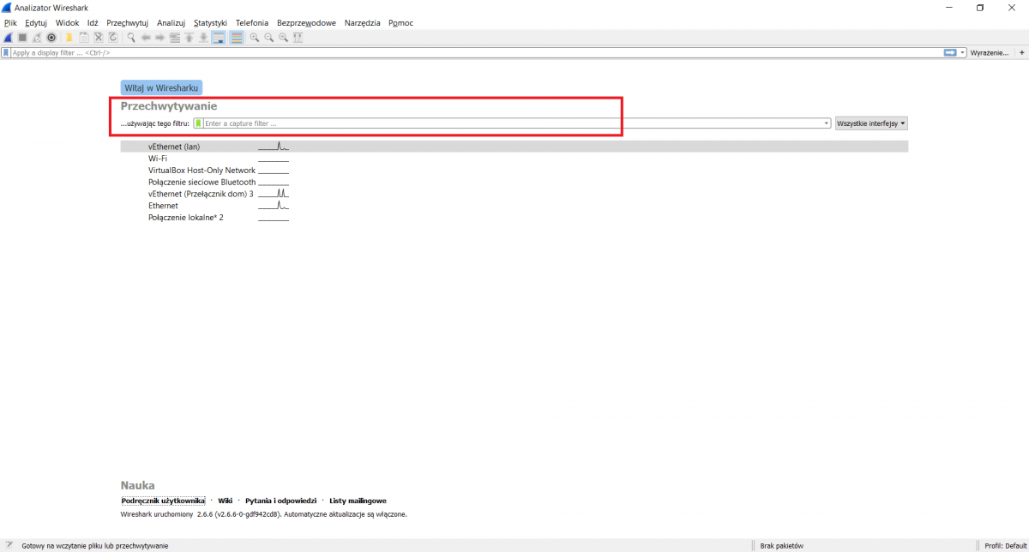1029x552 pixels.
Task: Stop the running packet capture
Action: coord(22,38)
